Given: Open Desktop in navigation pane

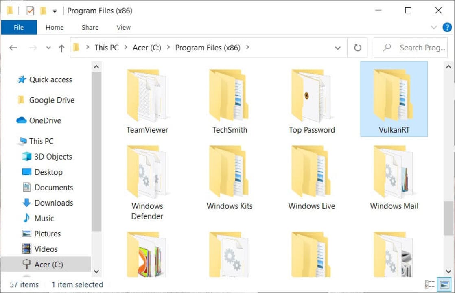Looking at the screenshot, I should point(42,172).
